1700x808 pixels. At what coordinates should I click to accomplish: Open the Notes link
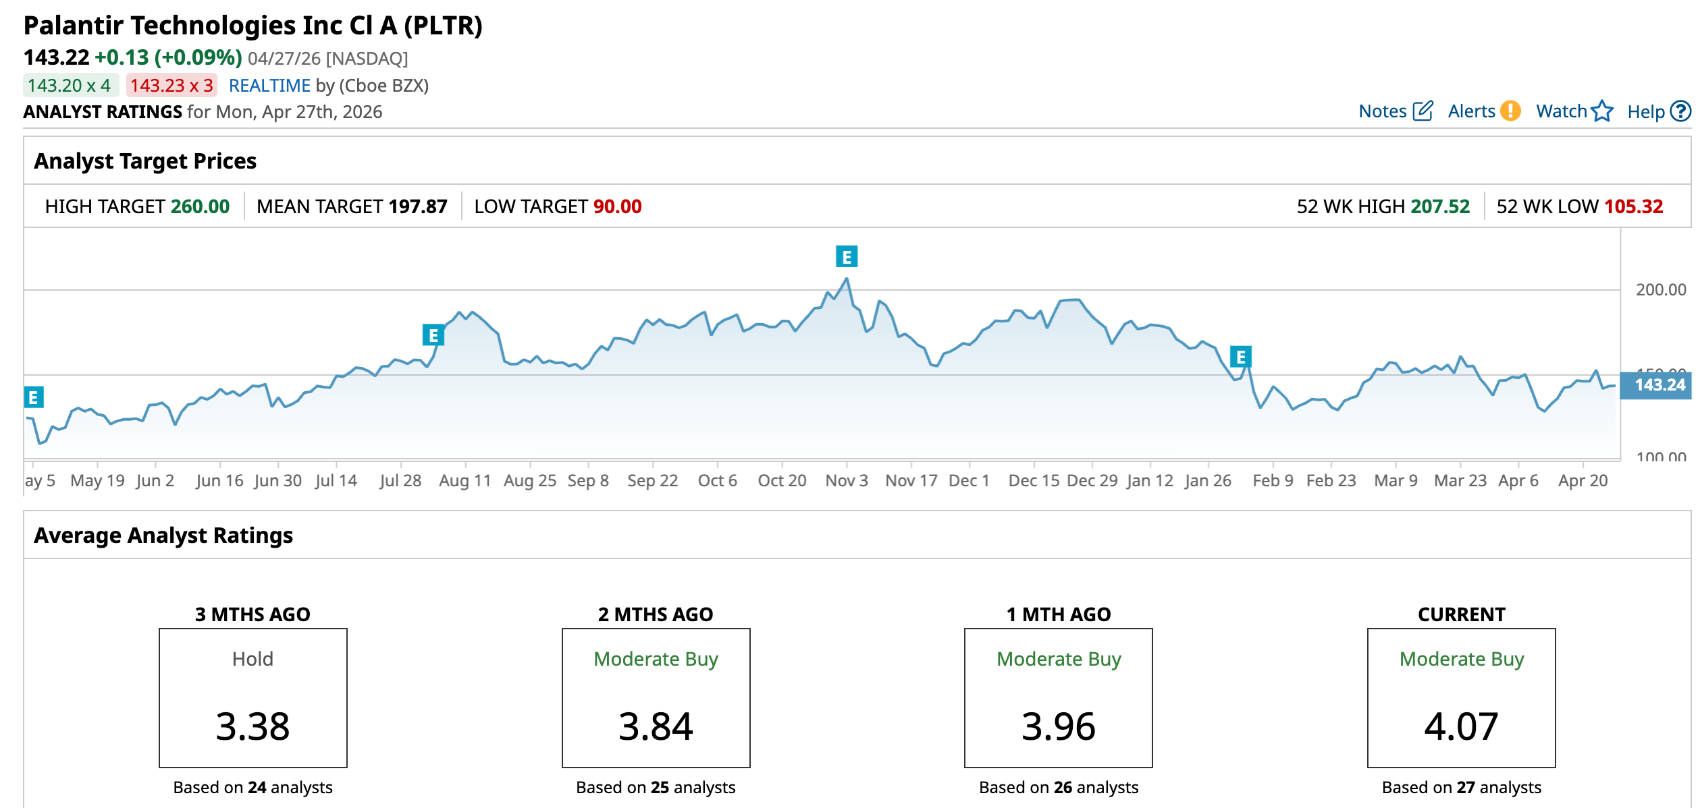(1382, 111)
